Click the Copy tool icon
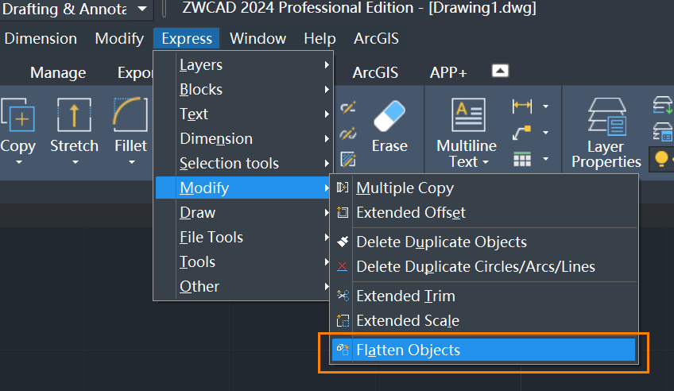Screen dimensions: 674x391 pos(17,114)
